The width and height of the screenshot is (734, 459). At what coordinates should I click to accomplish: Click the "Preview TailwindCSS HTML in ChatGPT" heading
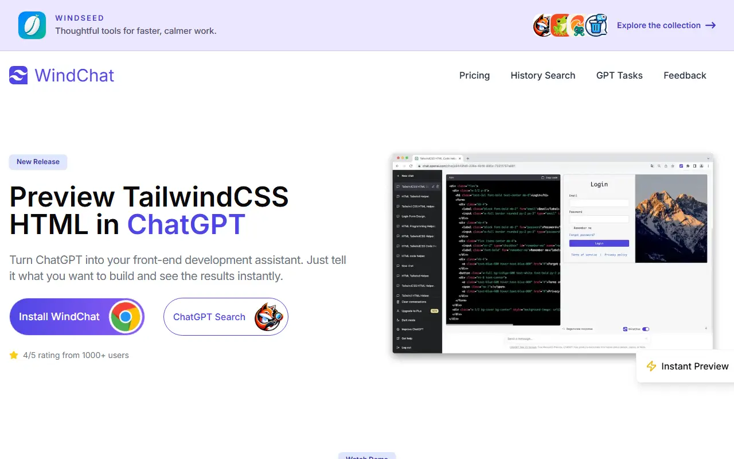pos(149,211)
